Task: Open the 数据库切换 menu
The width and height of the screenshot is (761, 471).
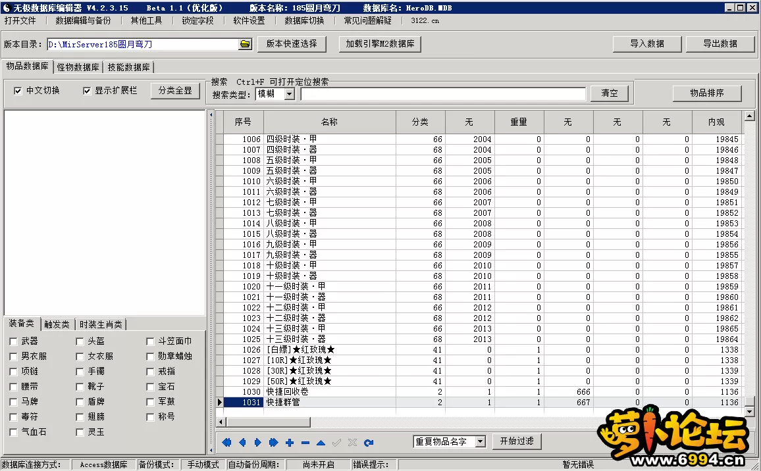Action: tap(304, 20)
